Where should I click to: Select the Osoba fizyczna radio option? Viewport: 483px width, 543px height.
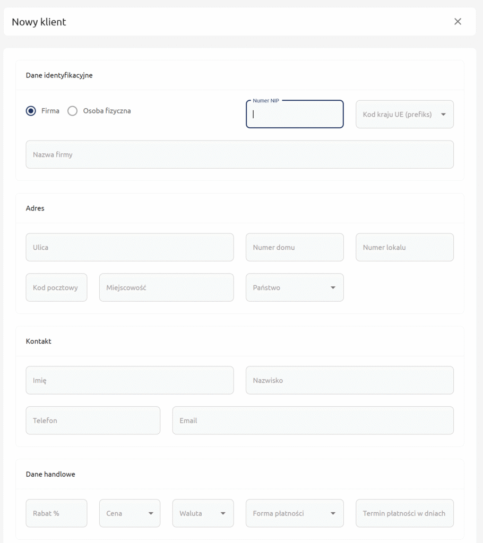[x=73, y=111]
